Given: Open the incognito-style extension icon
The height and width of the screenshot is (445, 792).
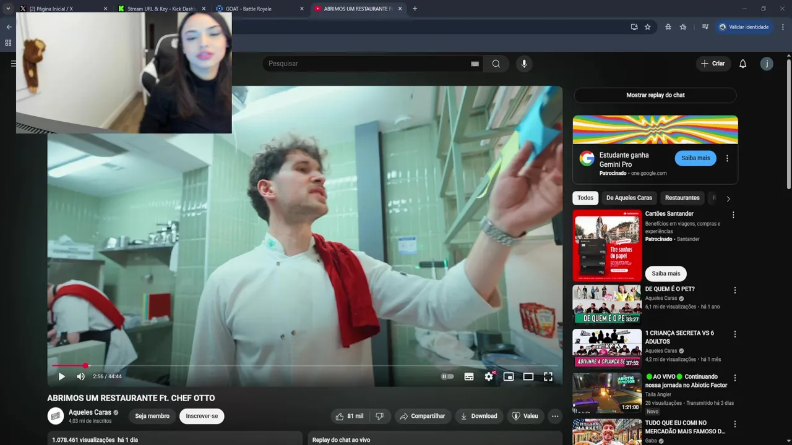Looking at the screenshot, I should coord(668,27).
